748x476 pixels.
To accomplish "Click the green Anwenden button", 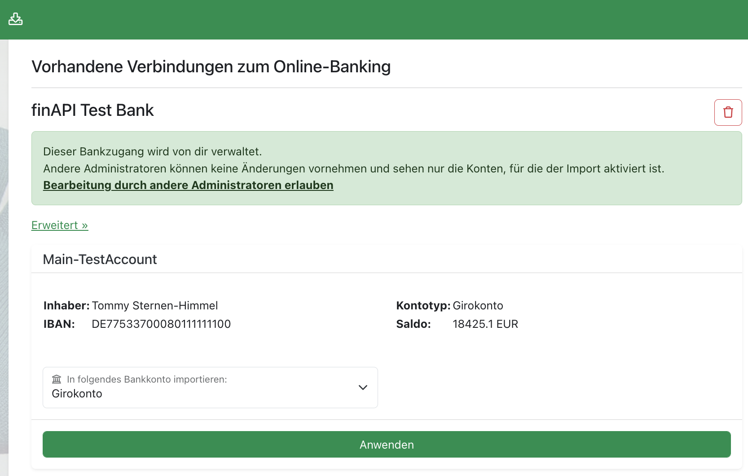I will pyautogui.click(x=387, y=445).
